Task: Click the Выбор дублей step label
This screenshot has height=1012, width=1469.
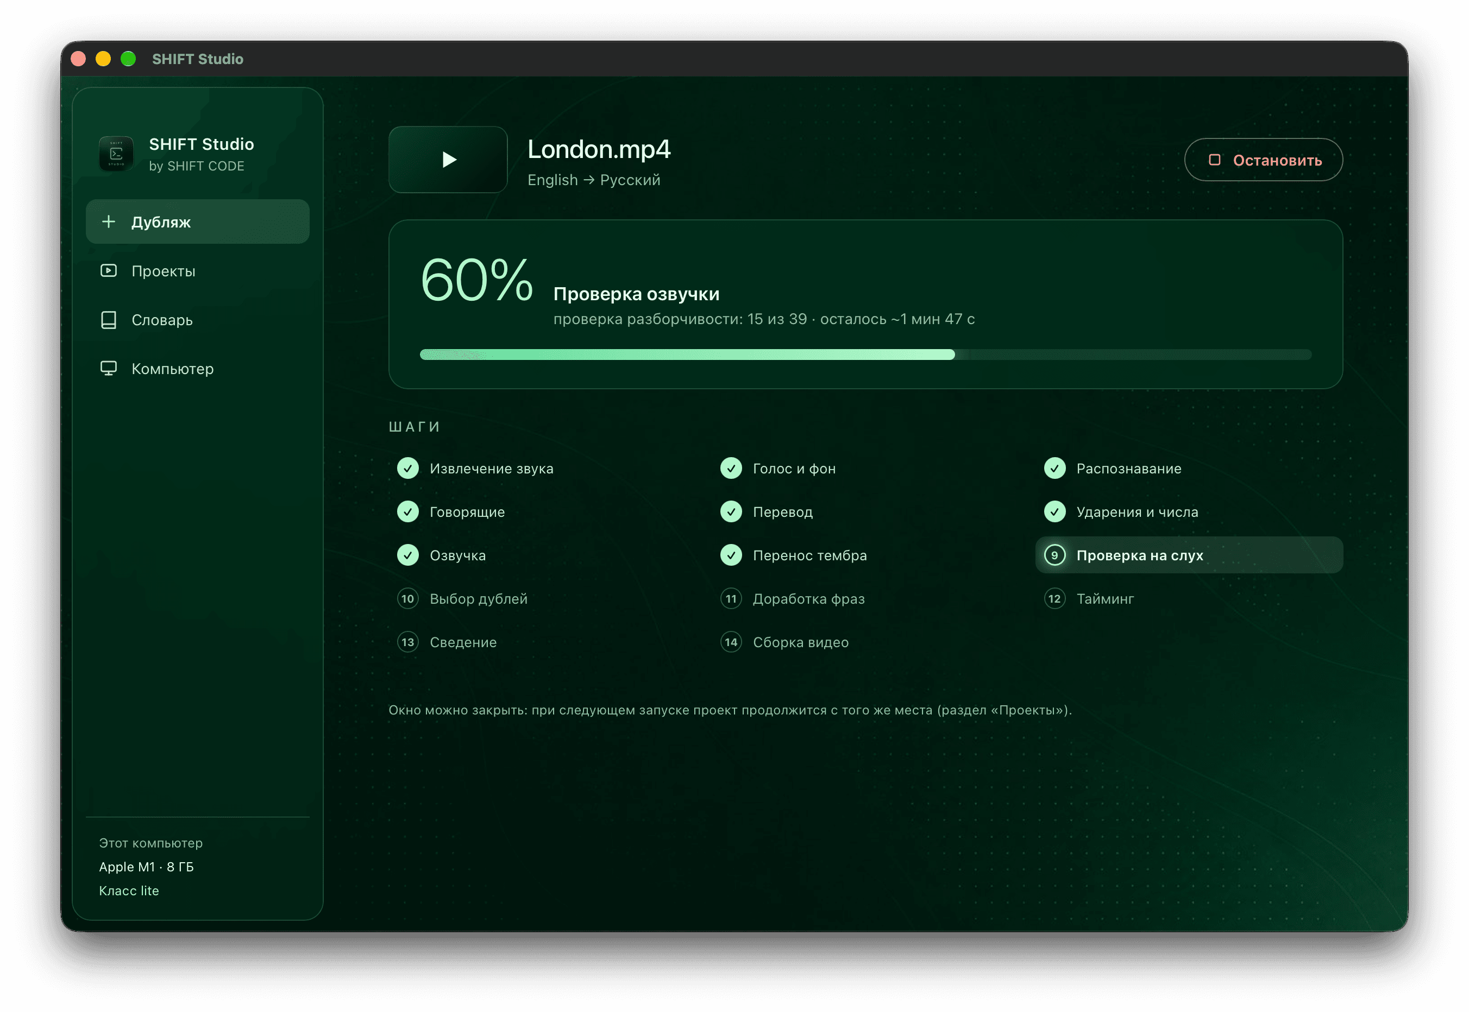Action: click(x=479, y=599)
